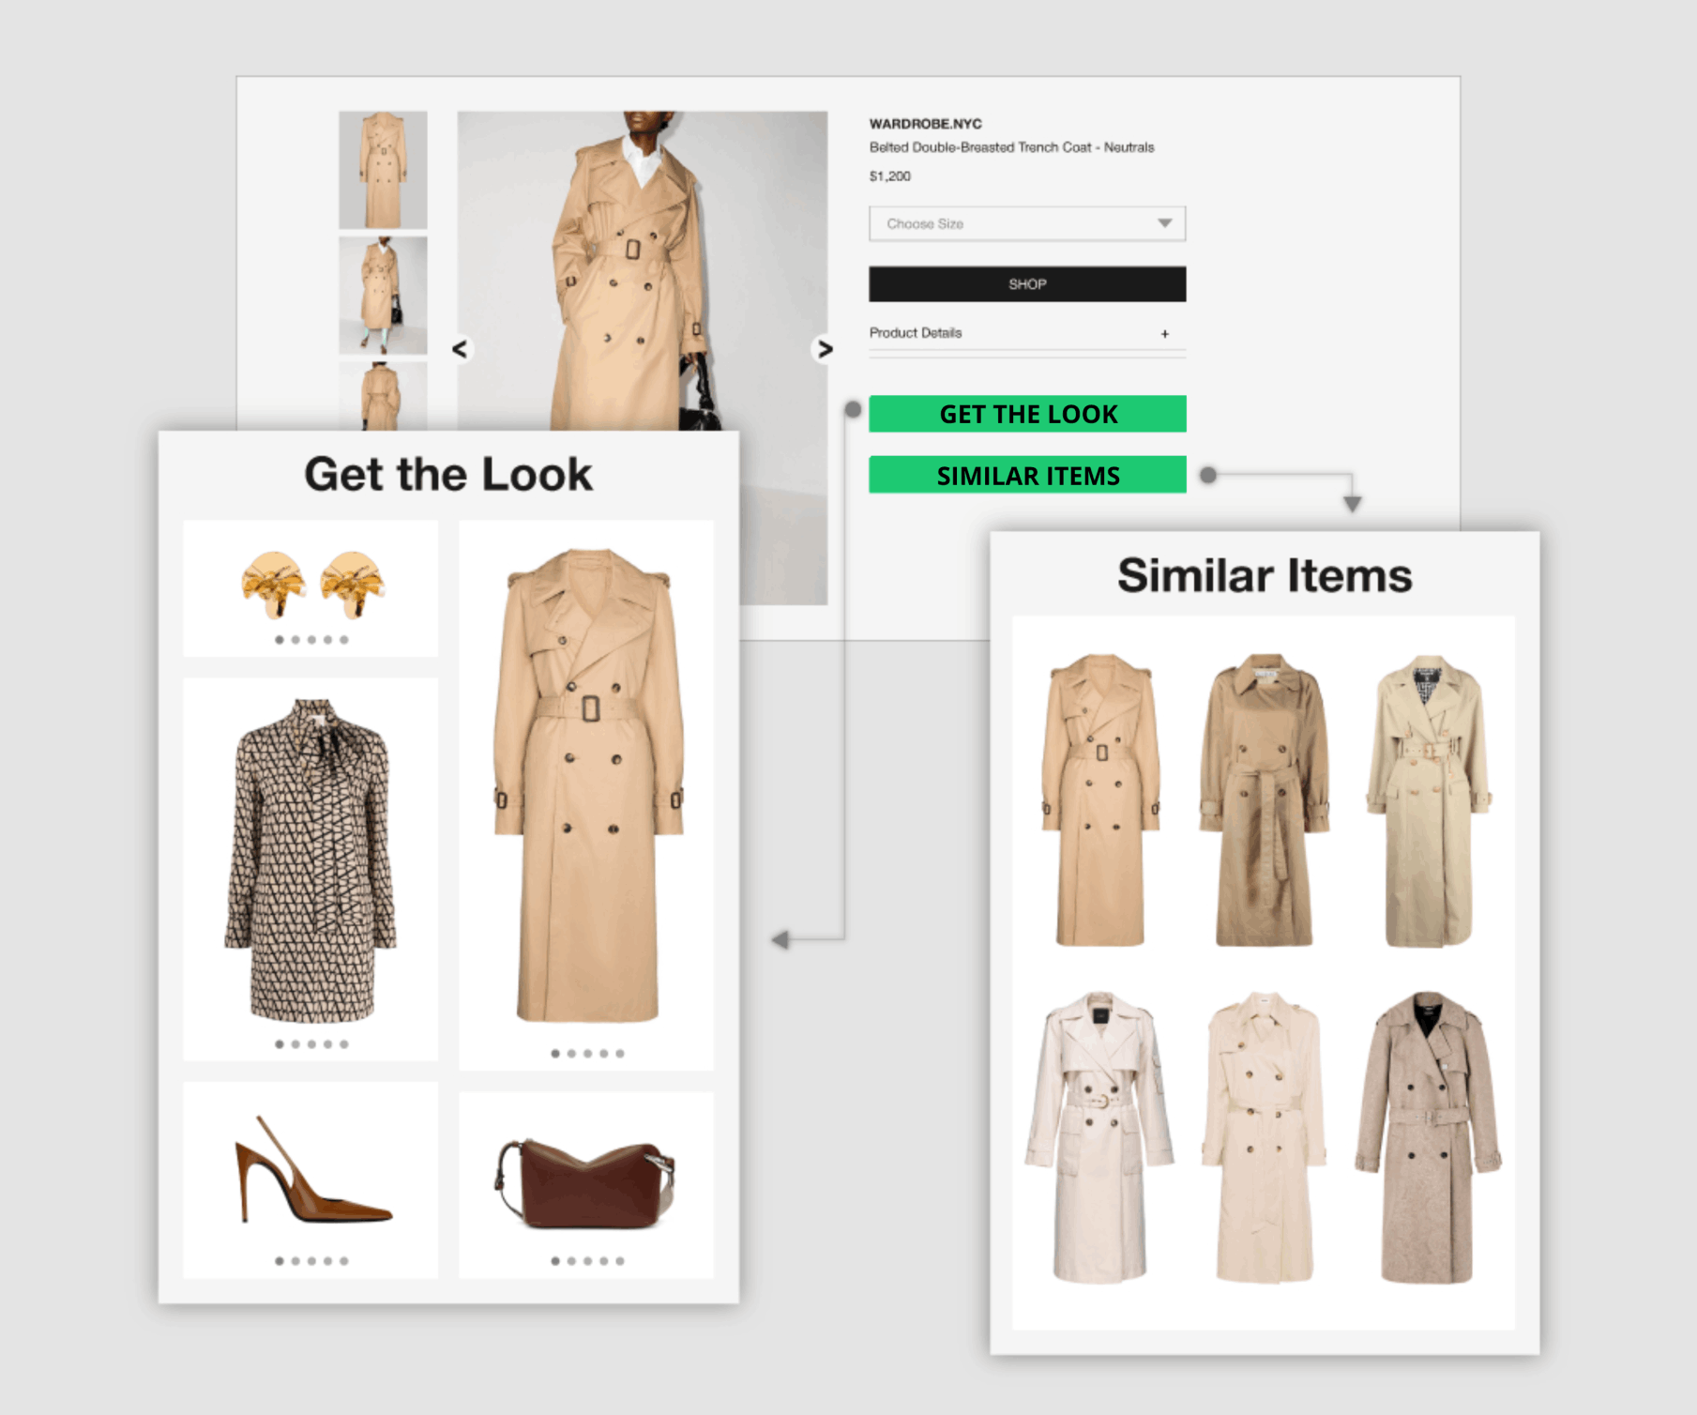The height and width of the screenshot is (1415, 1697).
Task: Open the Choose Size dropdown
Action: point(1027,223)
